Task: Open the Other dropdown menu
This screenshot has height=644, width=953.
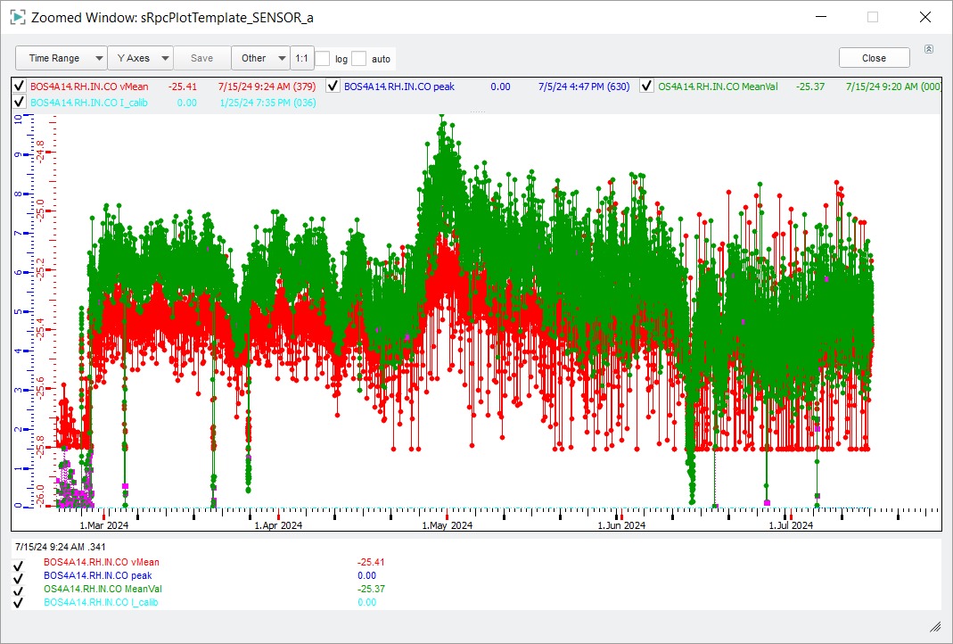Action: point(260,58)
